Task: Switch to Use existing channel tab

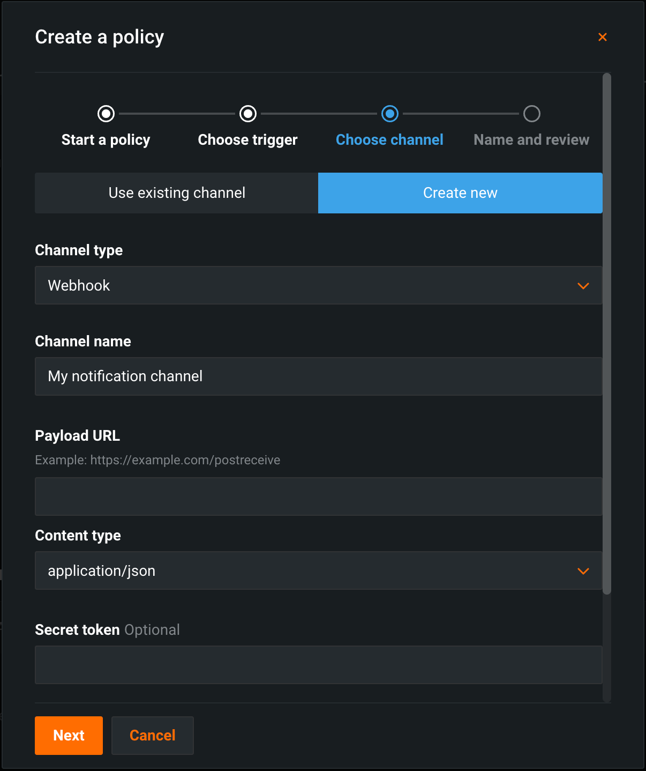Action: coord(177,193)
